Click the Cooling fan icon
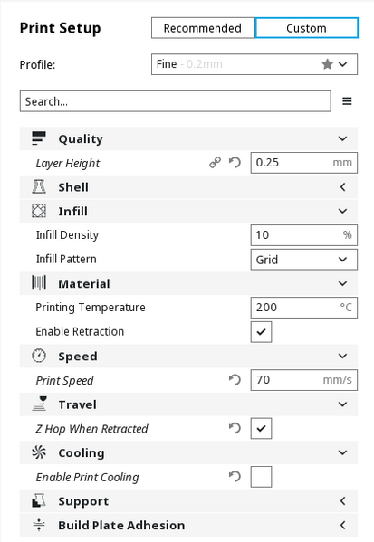This screenshot has height=542, width=374. (x=39, y=452)
